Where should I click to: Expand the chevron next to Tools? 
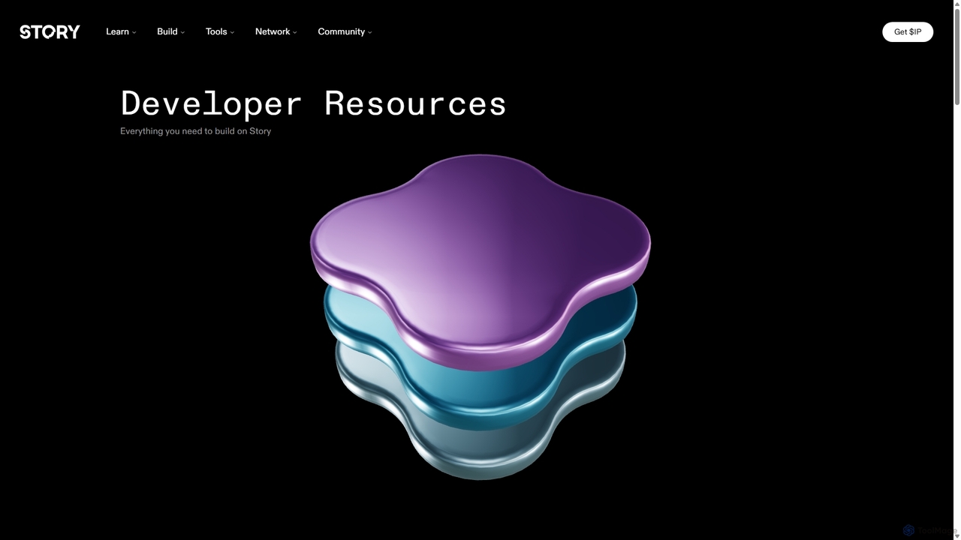(x=232, y=32)
